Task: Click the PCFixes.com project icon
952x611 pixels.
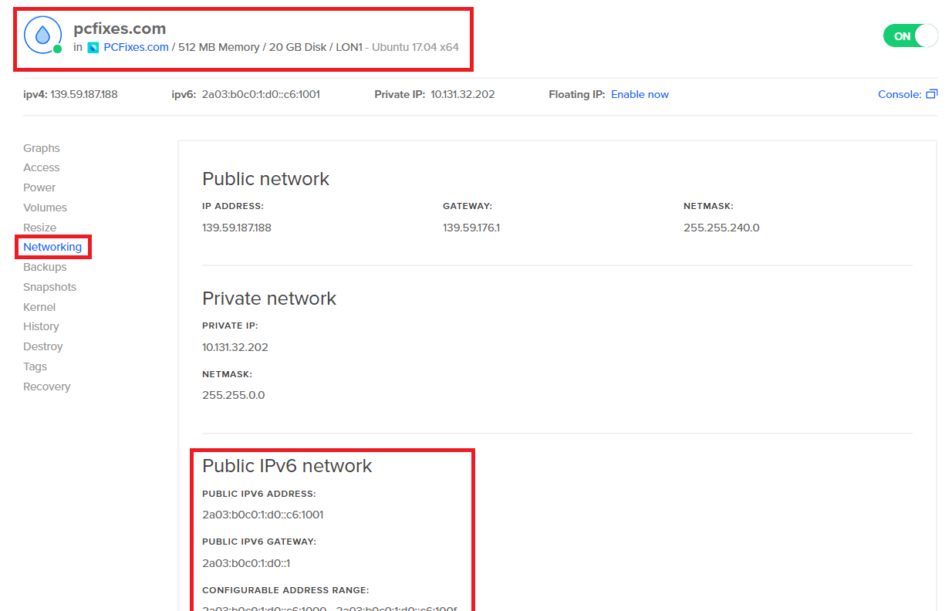Action: point(93,48)
